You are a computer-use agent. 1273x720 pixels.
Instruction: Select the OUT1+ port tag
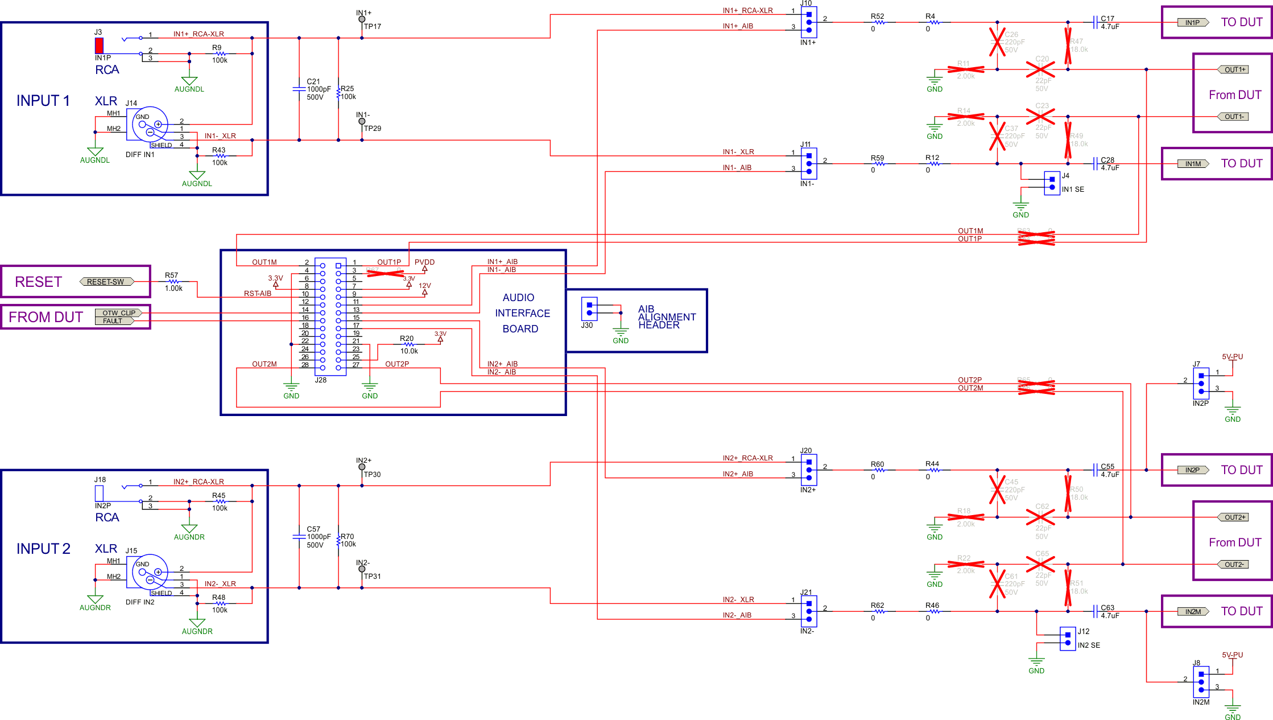click(x=1233, y=69)
